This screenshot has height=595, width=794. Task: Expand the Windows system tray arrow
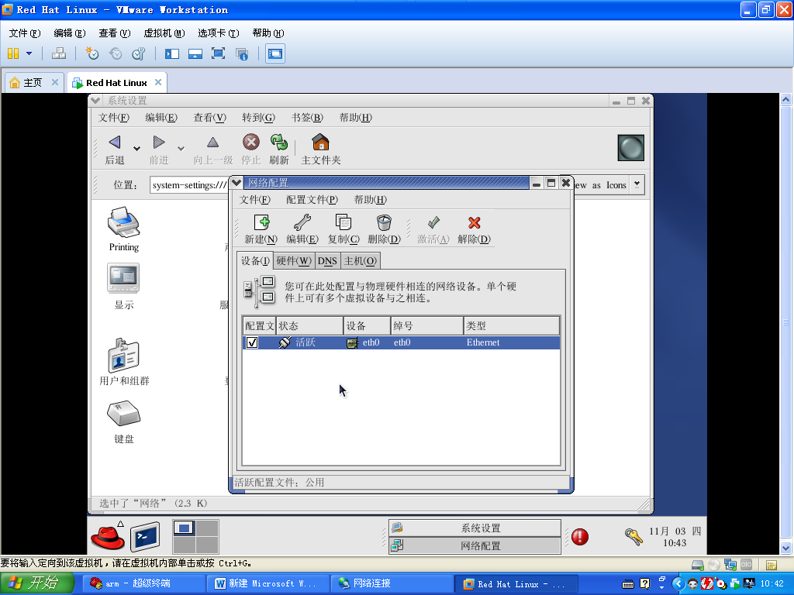click(679, 583)
